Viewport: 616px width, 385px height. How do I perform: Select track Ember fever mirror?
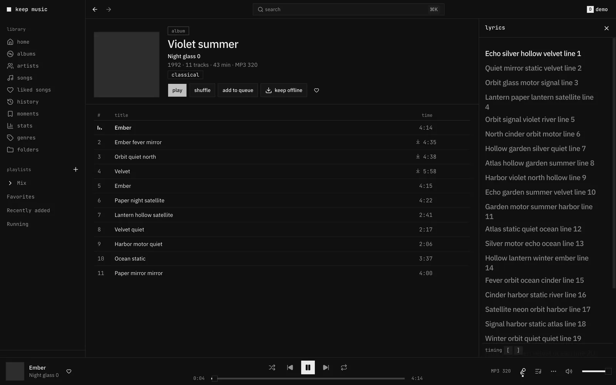pos(282,142)
